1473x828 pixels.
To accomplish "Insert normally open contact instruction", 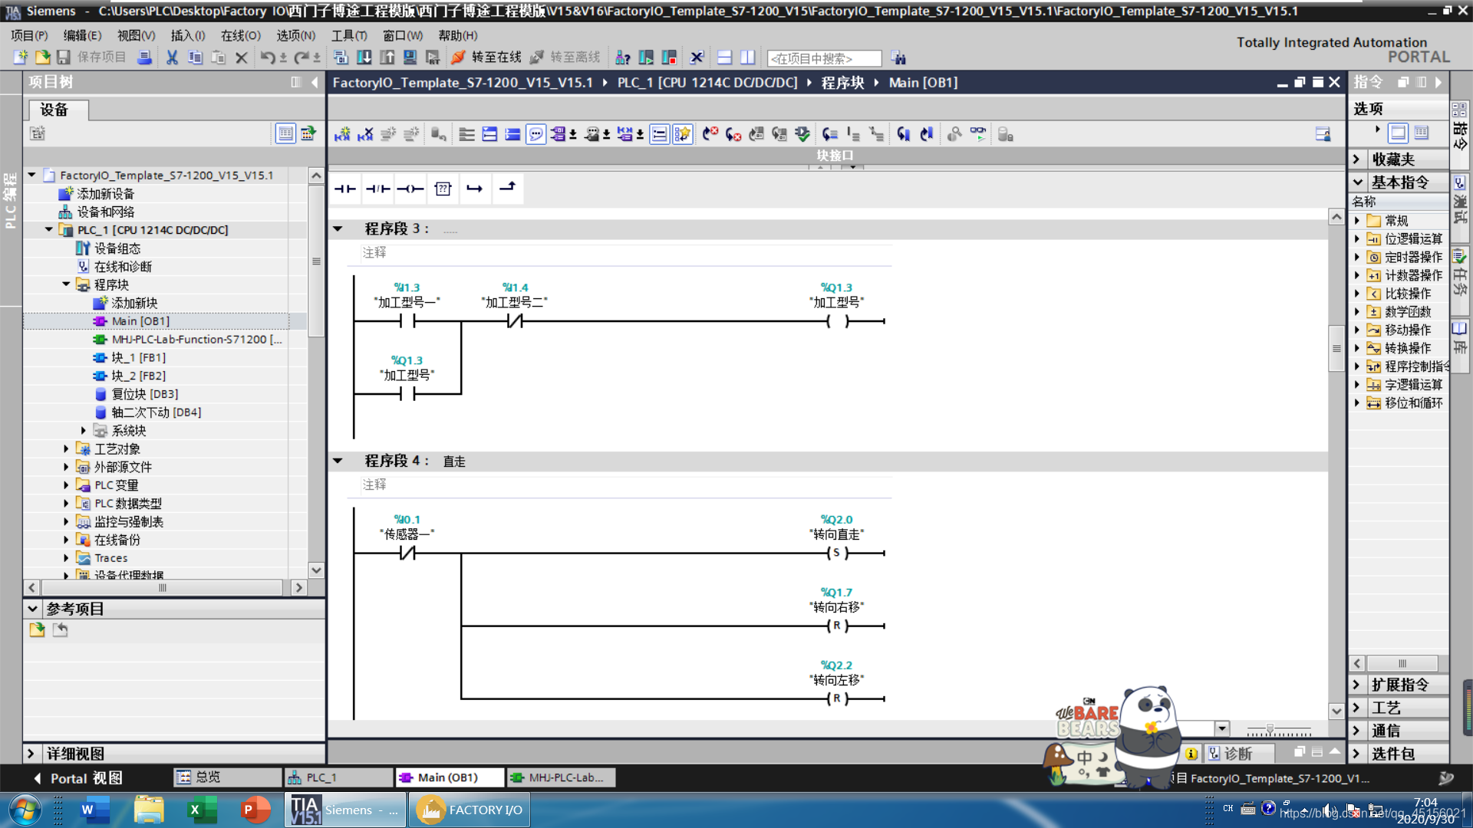I will 345,189.
